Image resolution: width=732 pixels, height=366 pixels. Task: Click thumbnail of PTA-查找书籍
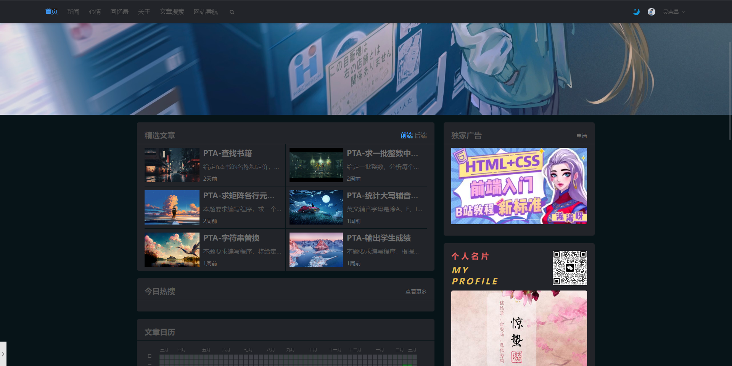point(172,165)
